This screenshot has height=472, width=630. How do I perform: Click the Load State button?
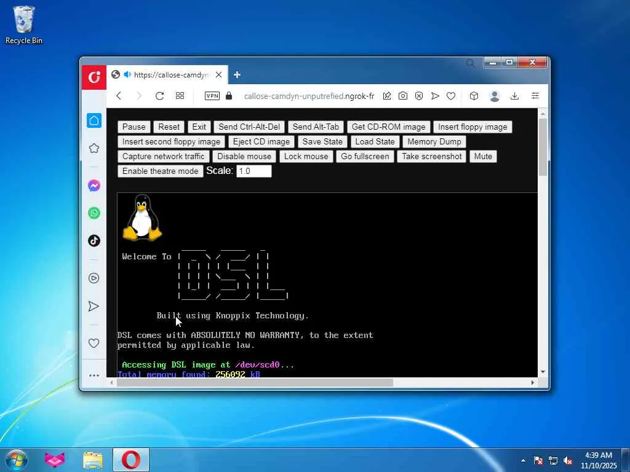pyautogui.click(x=375, y=142)
